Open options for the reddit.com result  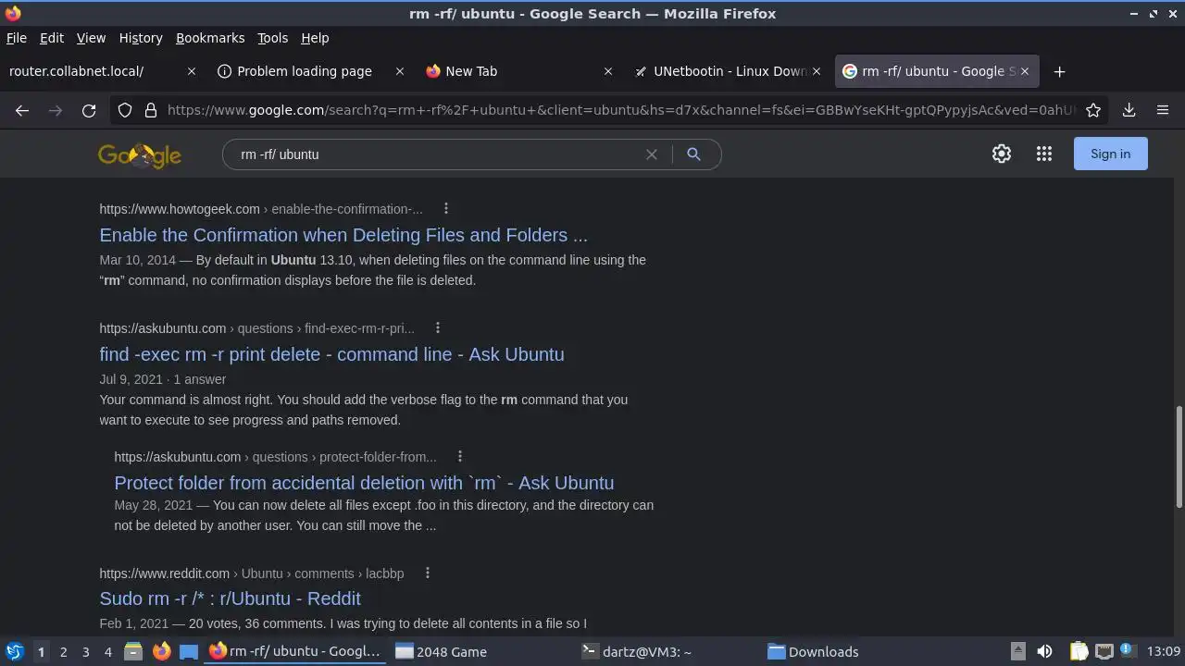(428, 573)
